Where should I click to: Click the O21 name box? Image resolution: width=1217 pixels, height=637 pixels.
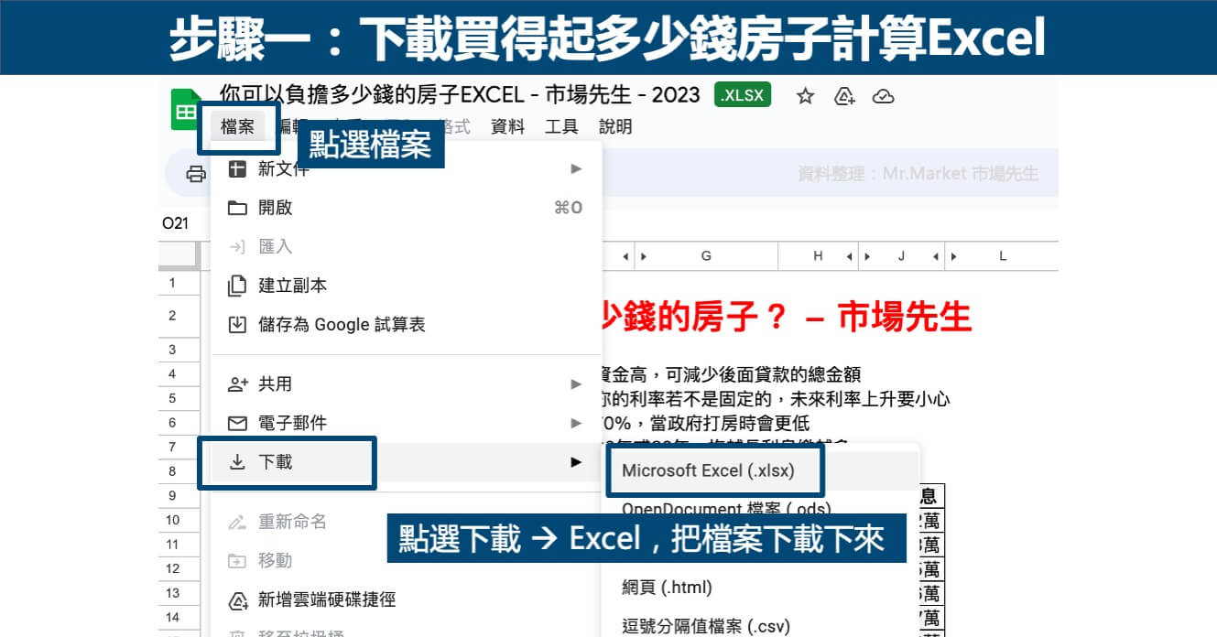click(x=175, y=223)
